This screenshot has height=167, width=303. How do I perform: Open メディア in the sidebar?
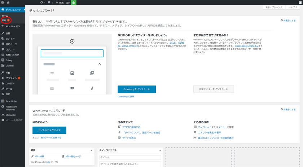click(10, 39)
